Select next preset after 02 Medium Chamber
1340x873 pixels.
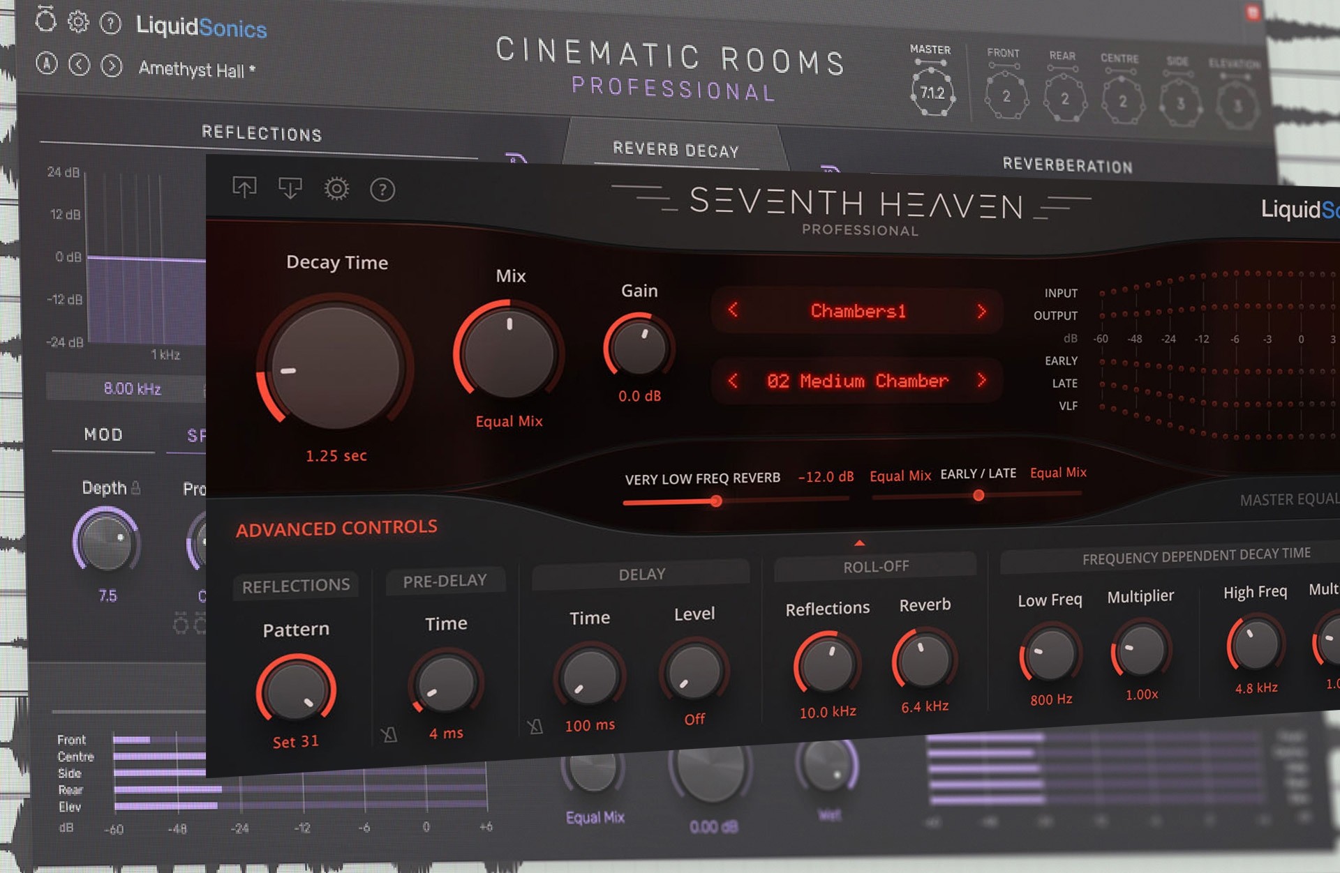(982, 380)
